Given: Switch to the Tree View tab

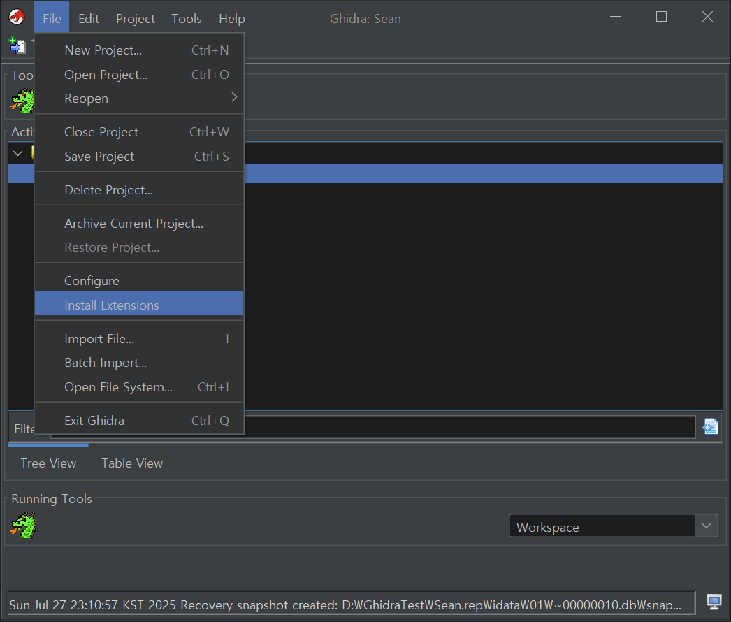Looking at the screenshot, I should 48,463.
